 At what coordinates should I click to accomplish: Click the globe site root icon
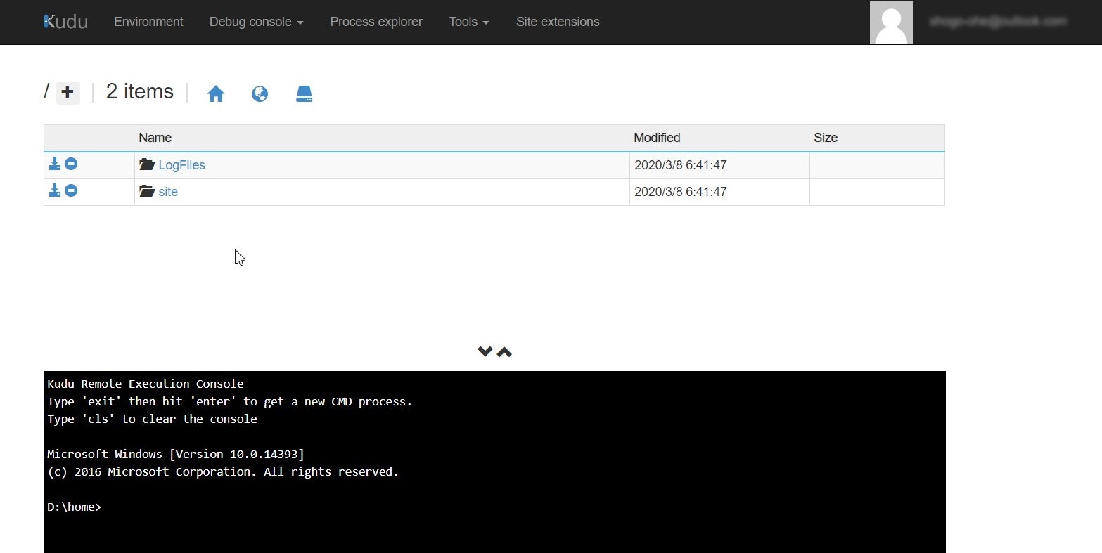coord(260,93)
